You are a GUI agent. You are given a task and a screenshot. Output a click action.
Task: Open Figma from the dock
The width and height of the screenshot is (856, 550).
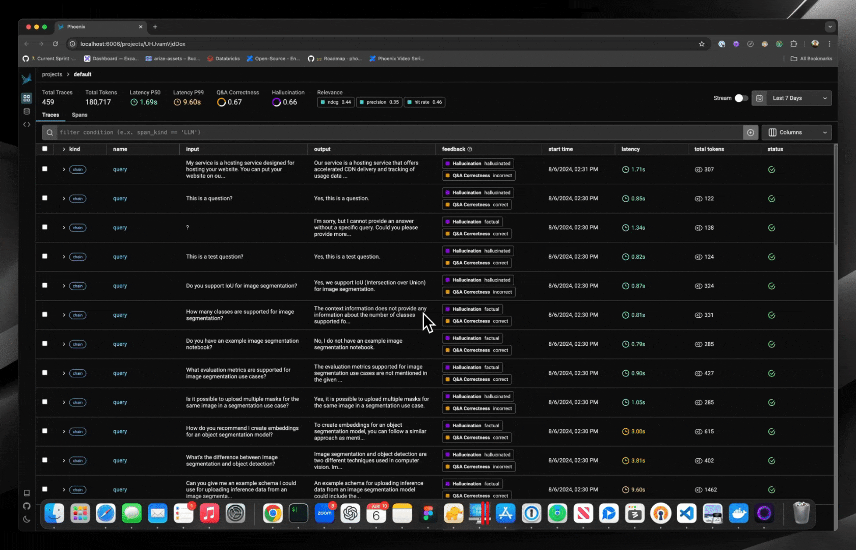pos(428,513)
